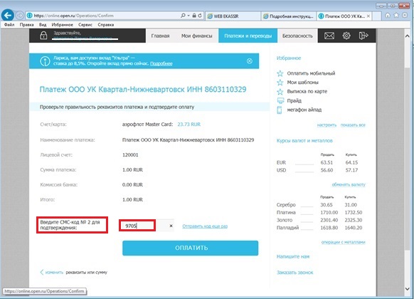Open bank settings gear icon

[x=346, y=36]
